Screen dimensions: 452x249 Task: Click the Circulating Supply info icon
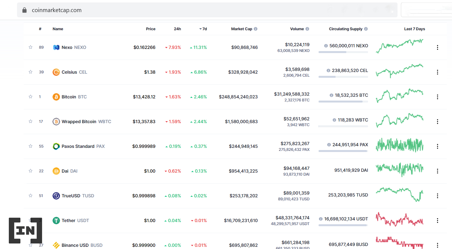pos(366,29)
